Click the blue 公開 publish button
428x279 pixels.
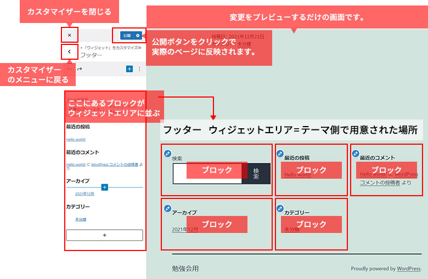(127, 36)
